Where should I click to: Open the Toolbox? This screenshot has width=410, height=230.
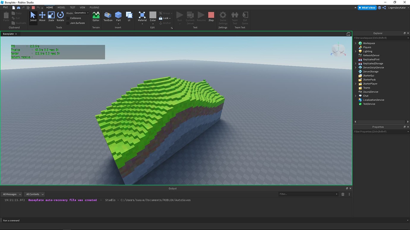click(108, 17)
